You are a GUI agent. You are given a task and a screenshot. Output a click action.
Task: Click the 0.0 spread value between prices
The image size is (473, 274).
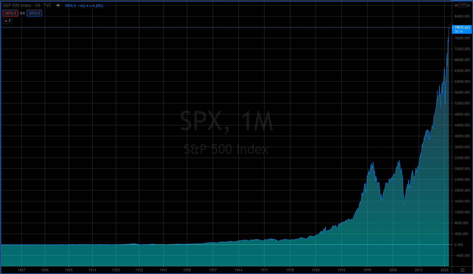(23, 13)
